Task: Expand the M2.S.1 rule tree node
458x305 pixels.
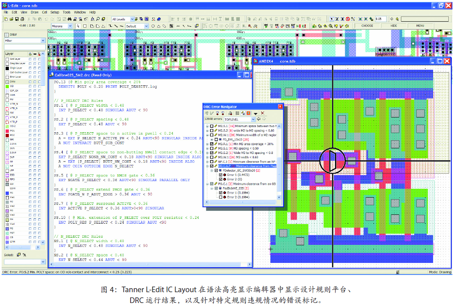Action: (207, 126)
